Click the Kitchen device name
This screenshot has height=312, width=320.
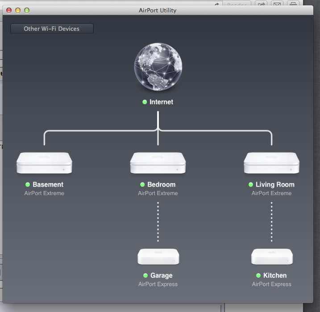coord(275,275)
